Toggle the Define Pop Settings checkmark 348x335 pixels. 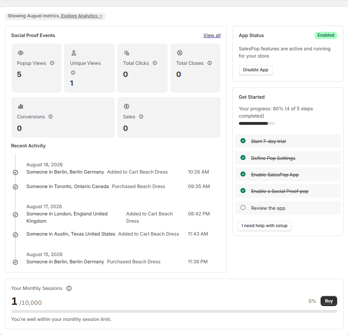pos(243,157)
